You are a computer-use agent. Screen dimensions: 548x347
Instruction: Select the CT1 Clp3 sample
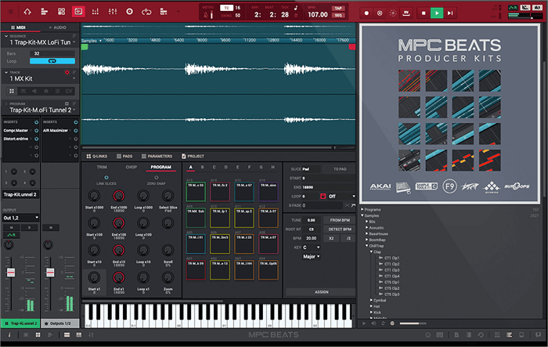(392, 270)
